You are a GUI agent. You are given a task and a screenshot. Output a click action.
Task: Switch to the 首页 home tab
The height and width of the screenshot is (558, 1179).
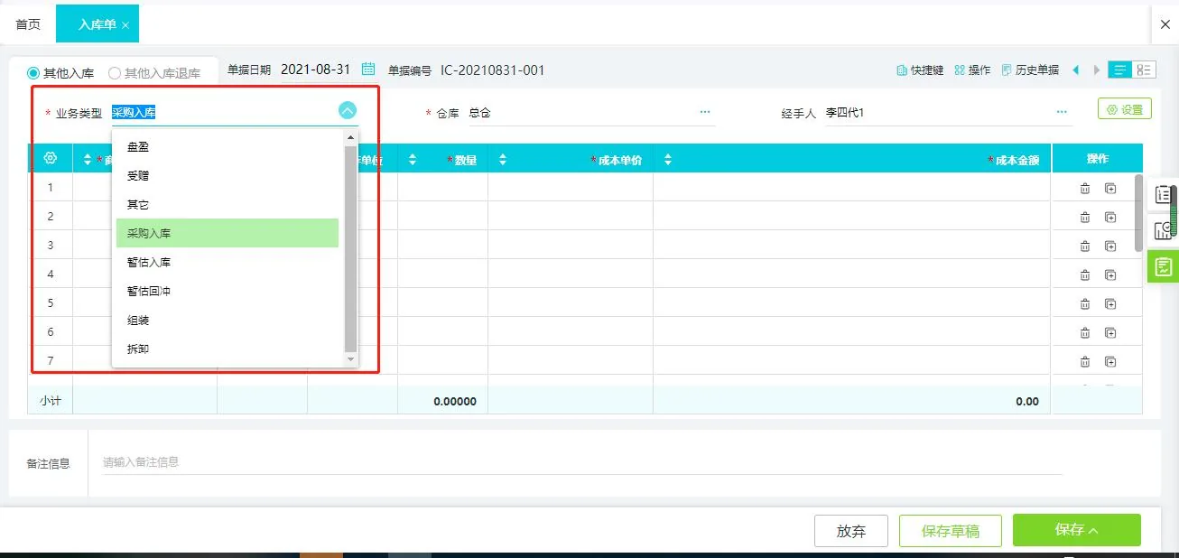(28, 24)
